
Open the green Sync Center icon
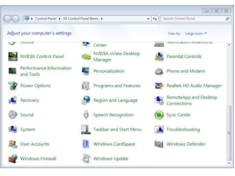pyautogui.click(x=159, y=115)
